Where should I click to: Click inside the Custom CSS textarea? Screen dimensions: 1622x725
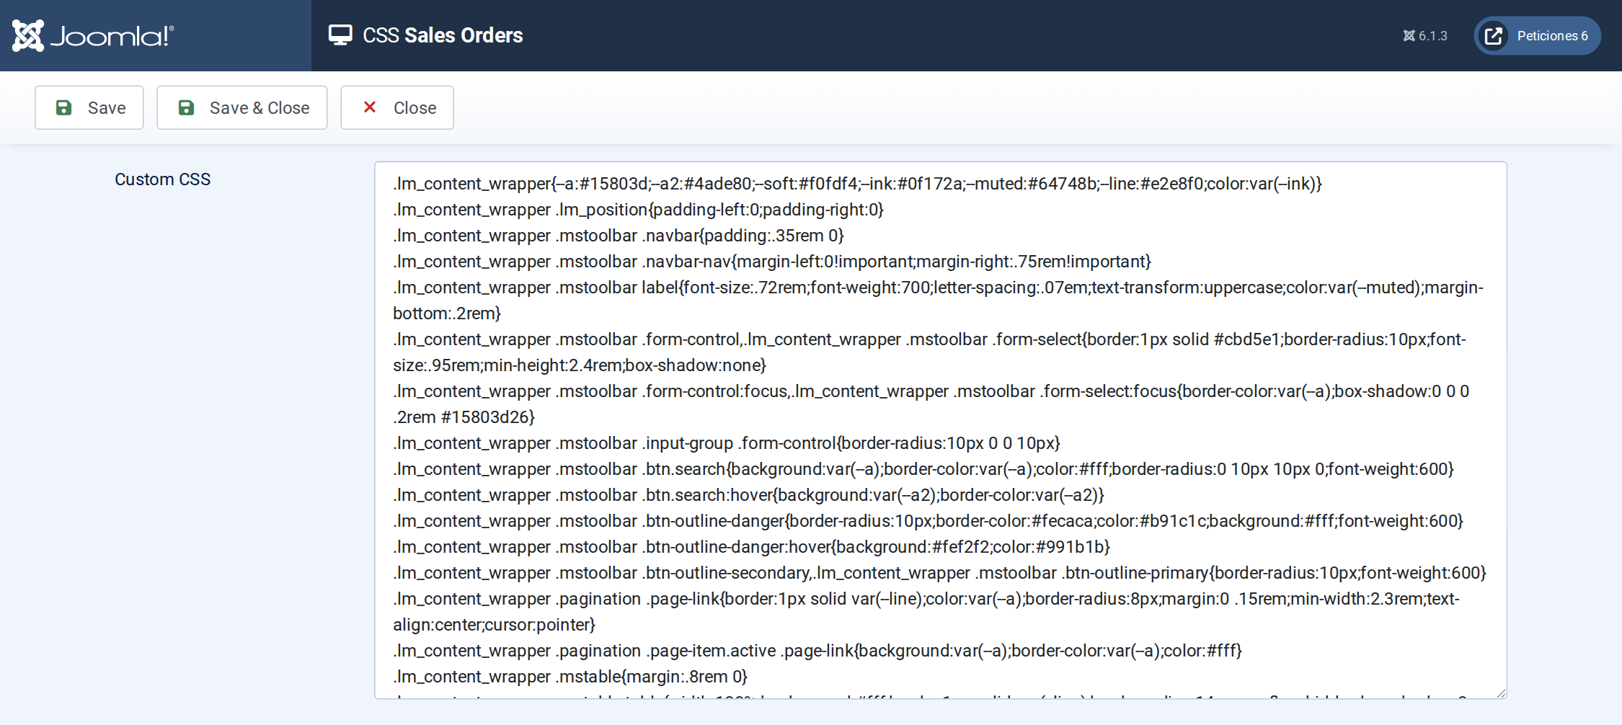[x=941, y=430]
